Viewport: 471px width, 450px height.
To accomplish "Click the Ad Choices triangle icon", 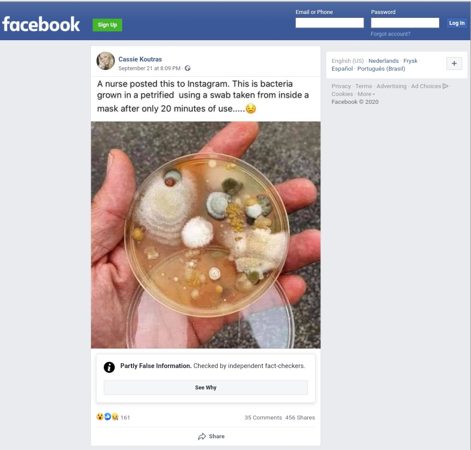I will coord(446,86).
